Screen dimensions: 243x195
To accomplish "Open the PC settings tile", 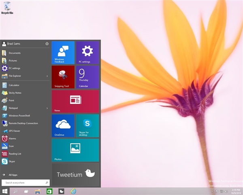I will (87, 52).
